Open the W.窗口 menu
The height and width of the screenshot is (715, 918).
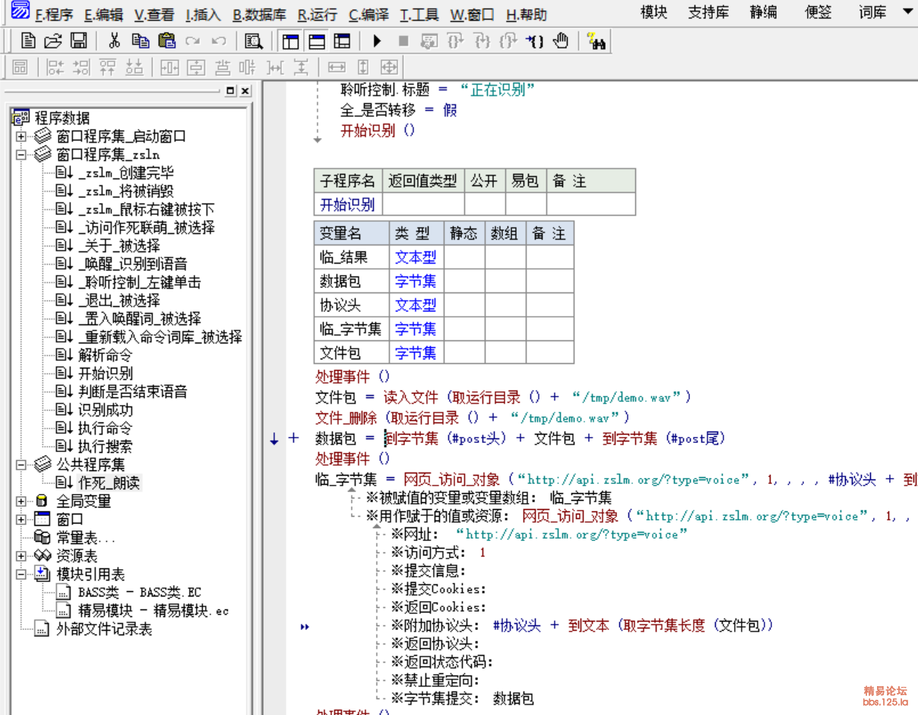tap(472, 14)
